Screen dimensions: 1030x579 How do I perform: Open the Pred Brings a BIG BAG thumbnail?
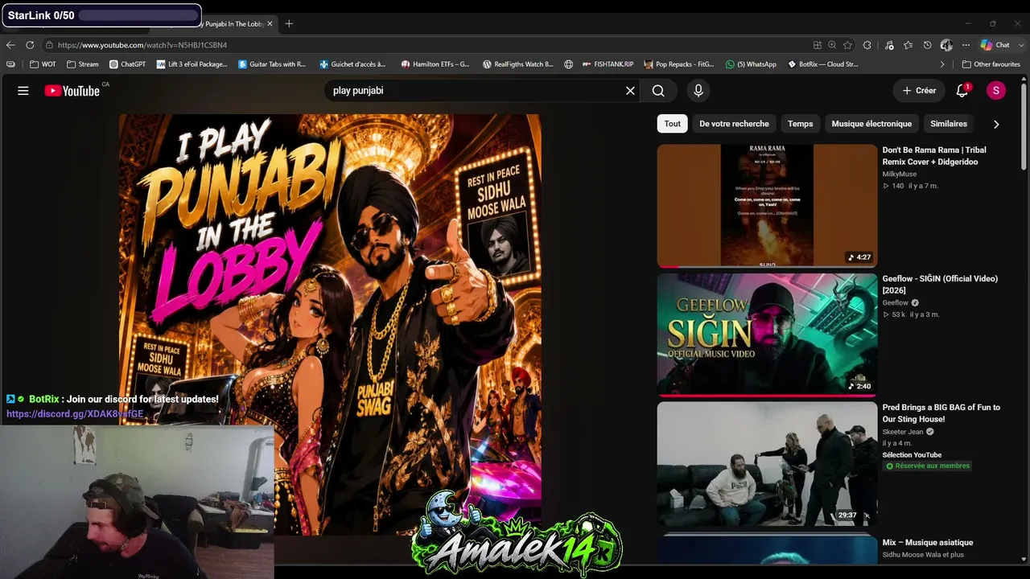(x=767, y=463)
